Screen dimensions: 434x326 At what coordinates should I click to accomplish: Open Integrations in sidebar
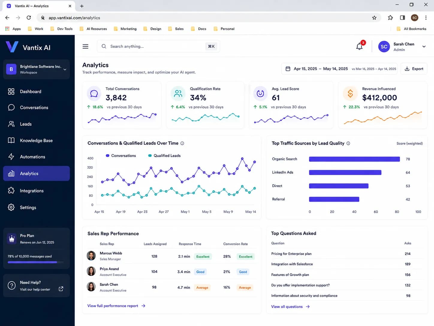pos(37,191)
